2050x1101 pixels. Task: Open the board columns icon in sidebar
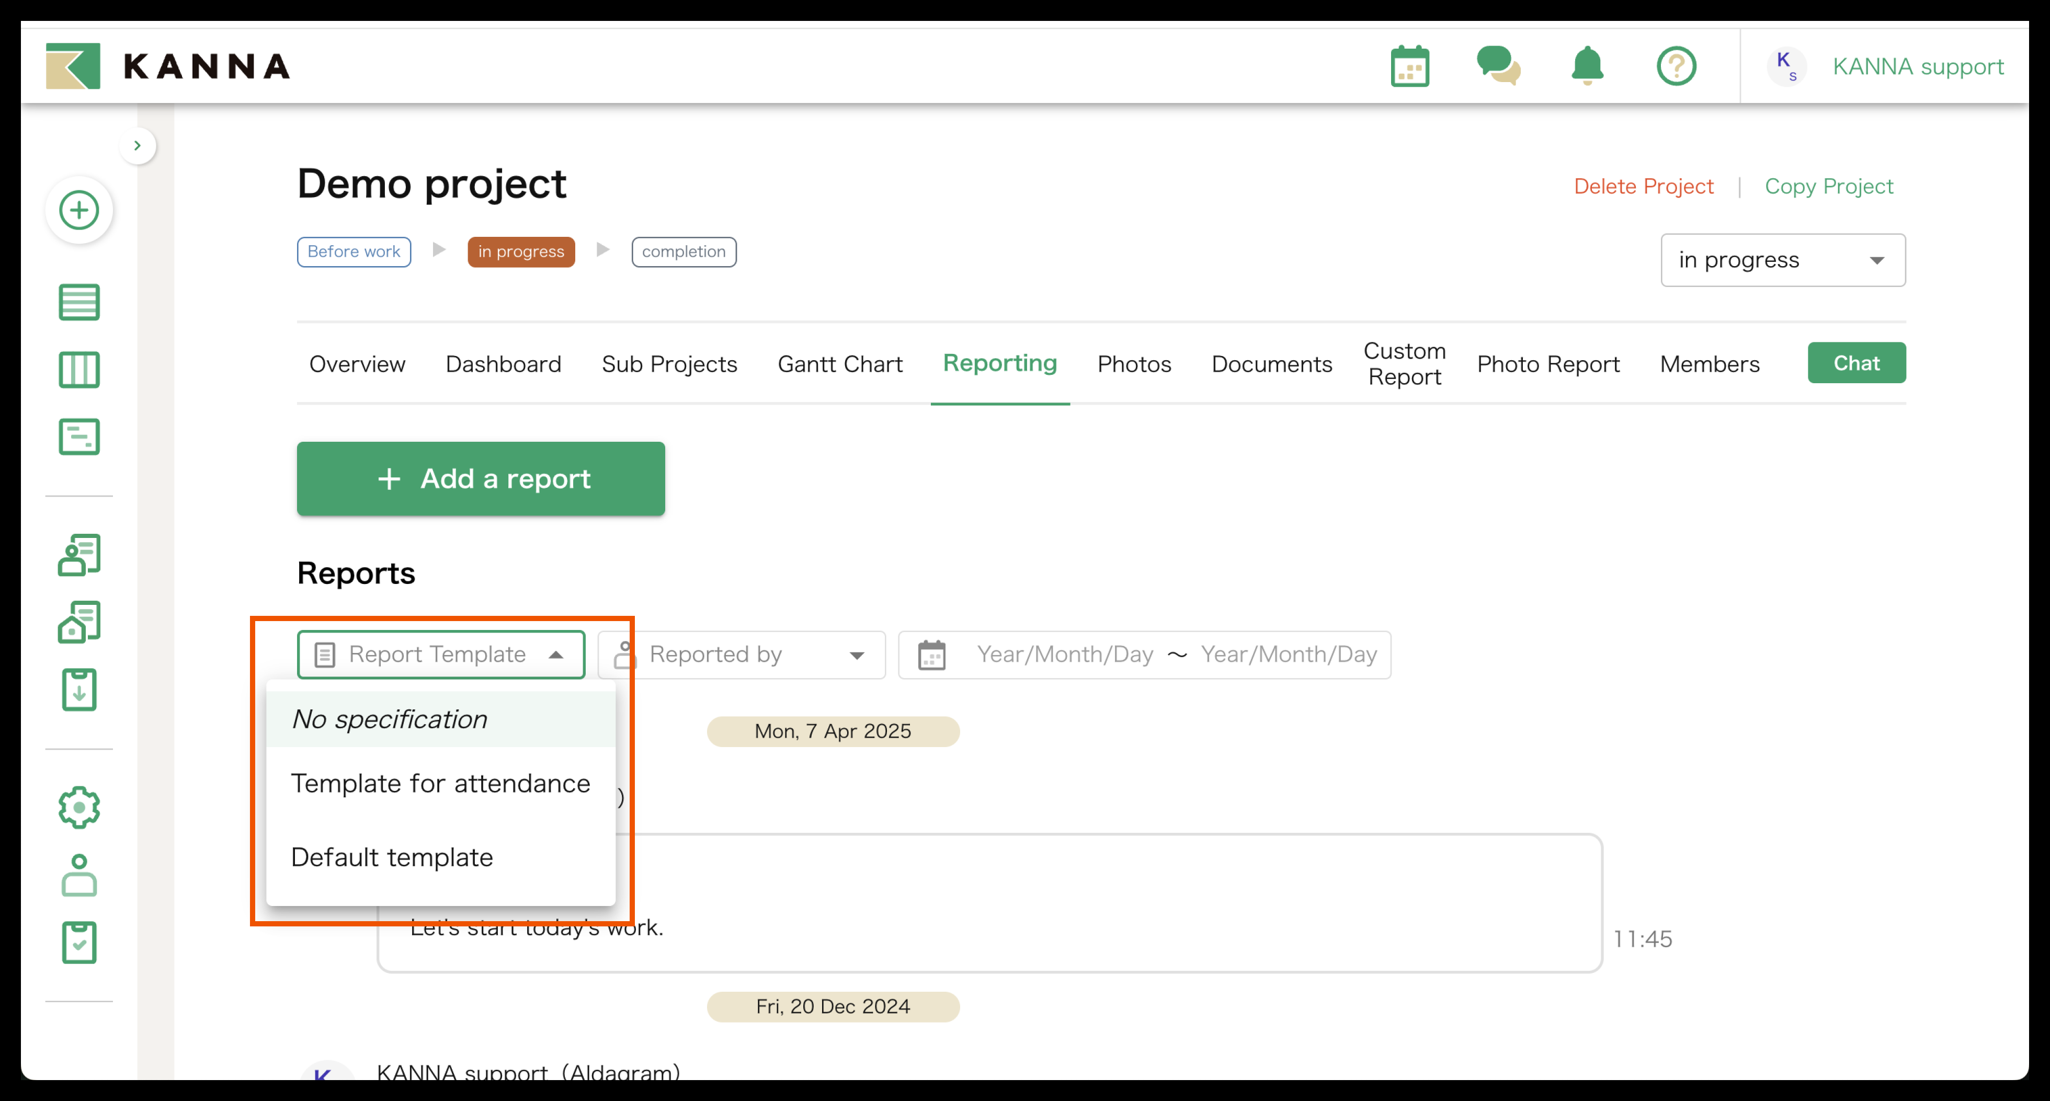click(79, 370)
